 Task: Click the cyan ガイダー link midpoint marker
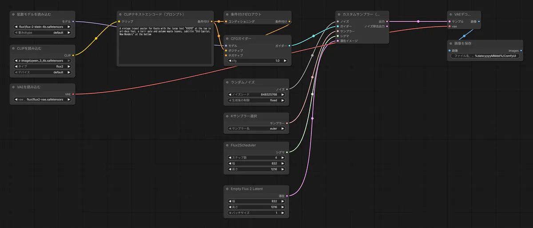coord(314,36)
